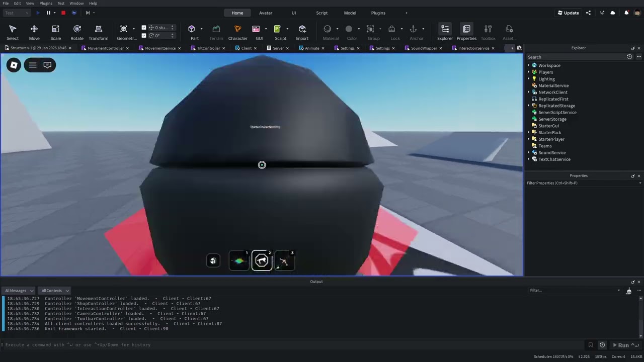Image resolution: width=644 pixels, height=362 pixels.
Task: Activate the Move tool
Action: 34,33
